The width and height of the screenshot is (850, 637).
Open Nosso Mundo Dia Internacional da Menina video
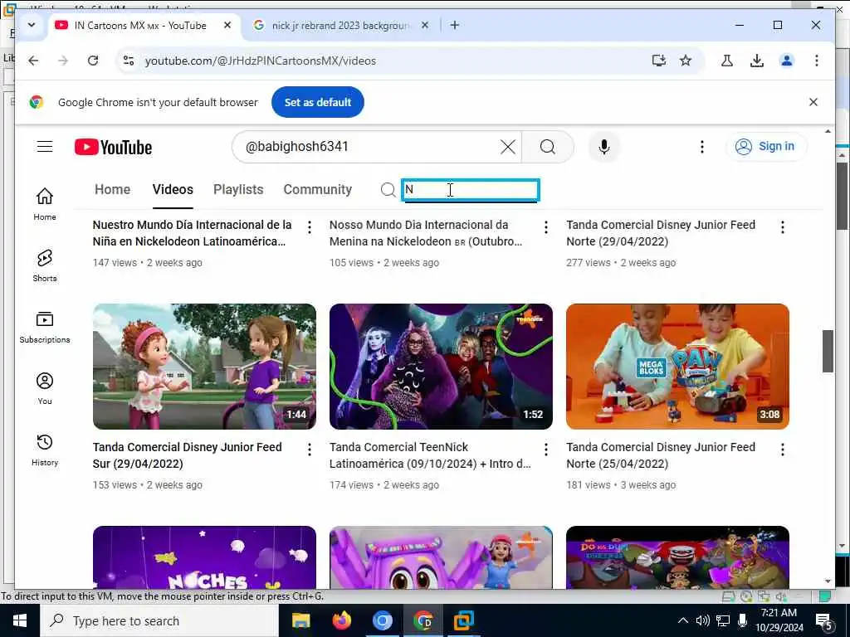click(426, 233)
